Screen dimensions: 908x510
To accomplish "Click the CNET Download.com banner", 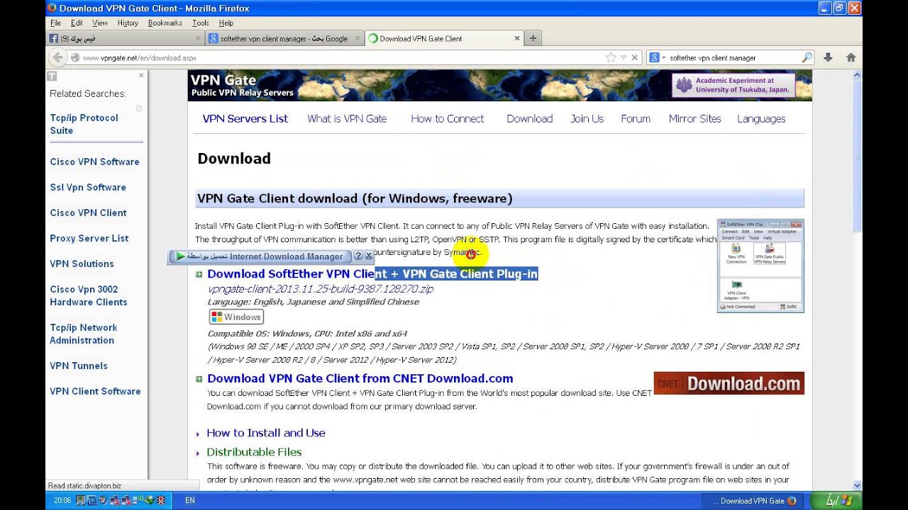I will pos(729,383).
